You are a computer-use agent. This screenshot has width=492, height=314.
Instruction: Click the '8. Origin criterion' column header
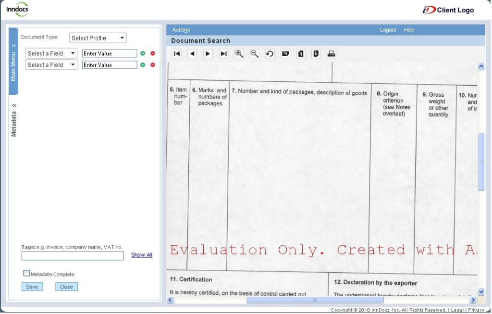(394, 103)
